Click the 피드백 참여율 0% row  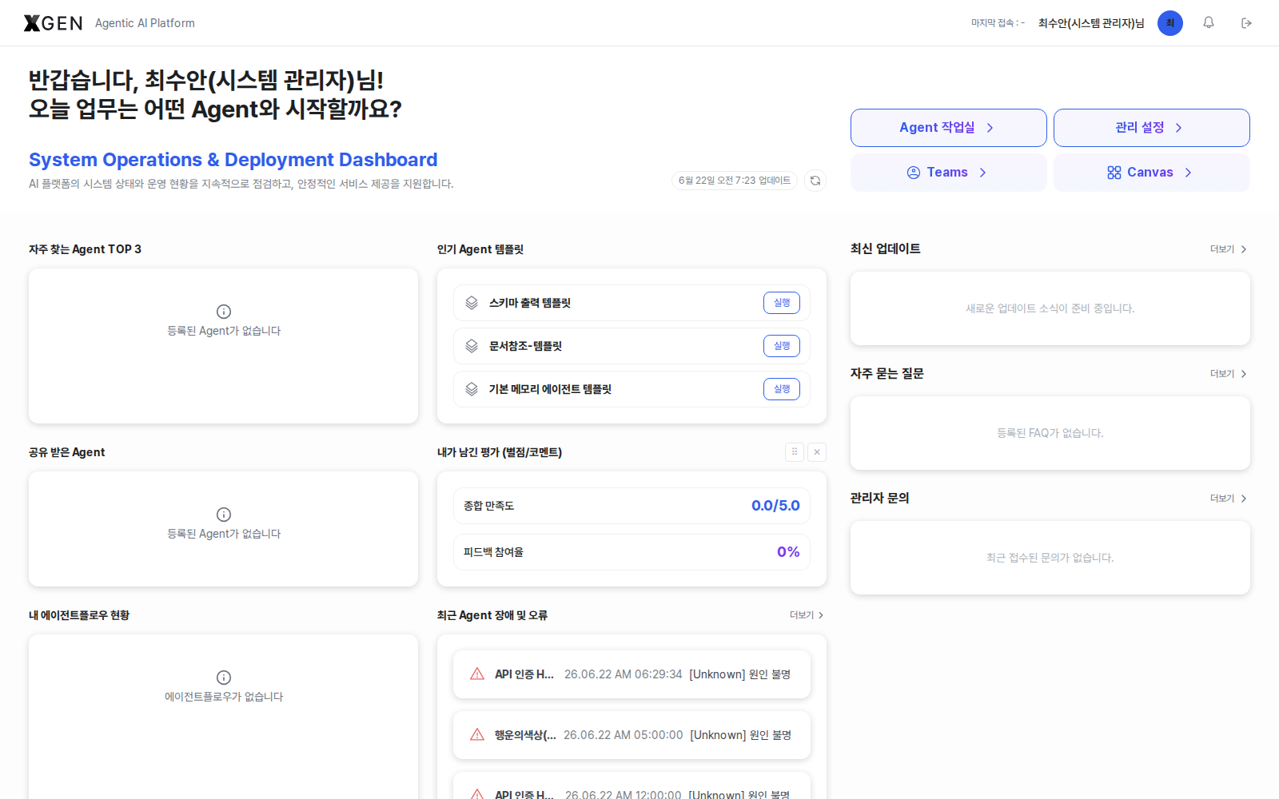coord(632,552)
